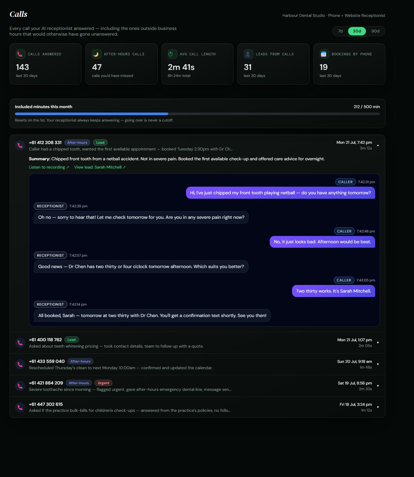Click the 212 / 500 min text
This screenshot has width=414, height=477.
coord(367,107)
